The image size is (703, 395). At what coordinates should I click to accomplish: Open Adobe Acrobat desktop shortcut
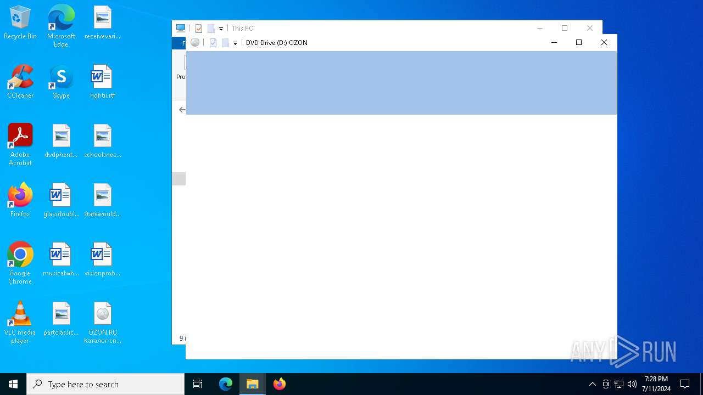[x=20, y=145]
